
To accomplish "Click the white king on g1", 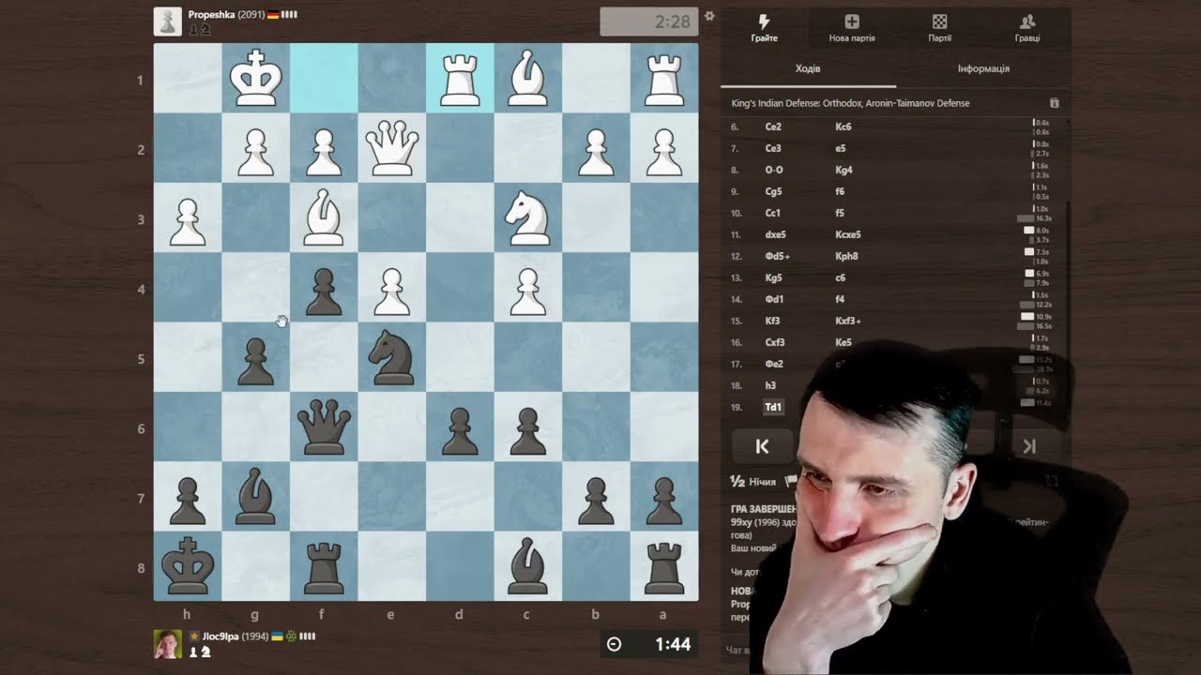I will [x=256, y=79].
